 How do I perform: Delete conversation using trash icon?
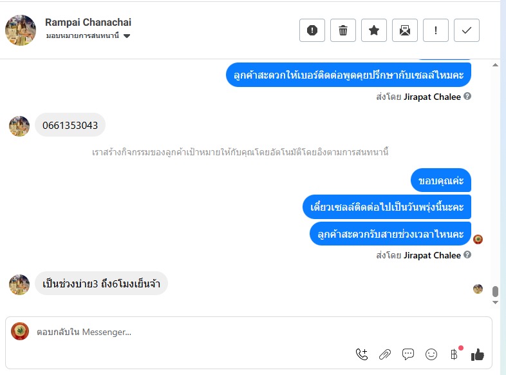(343, 30)
